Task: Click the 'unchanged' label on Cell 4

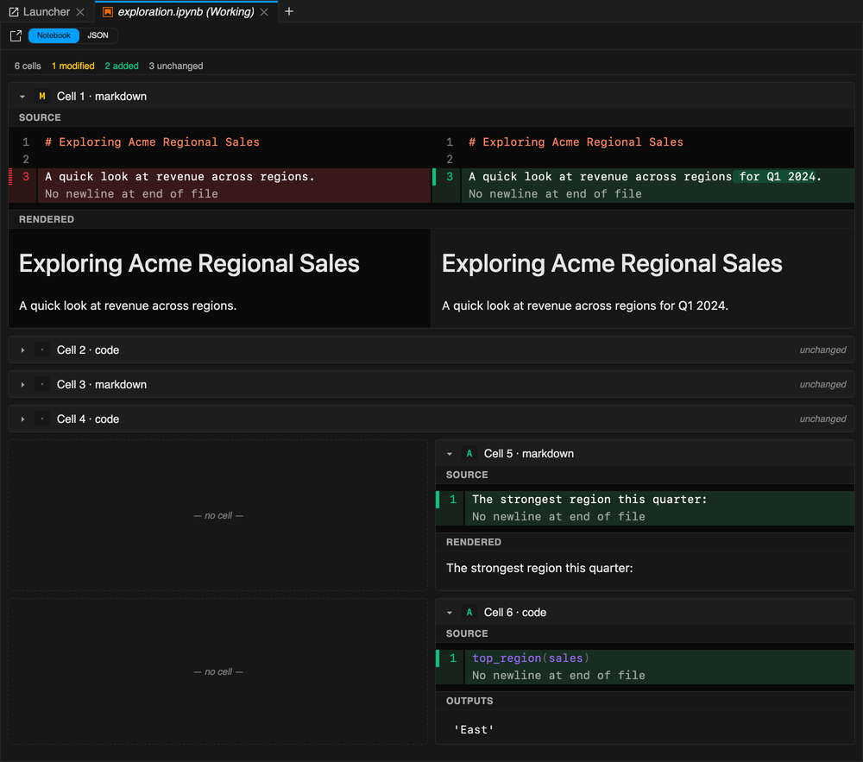Action: click(822, 419)
